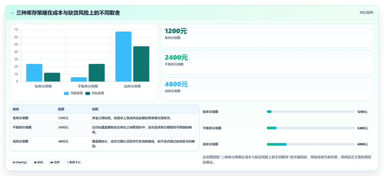The image size is (384, 176).
Task: Click the Chart.js tag chip
Action: coord(20,162)
